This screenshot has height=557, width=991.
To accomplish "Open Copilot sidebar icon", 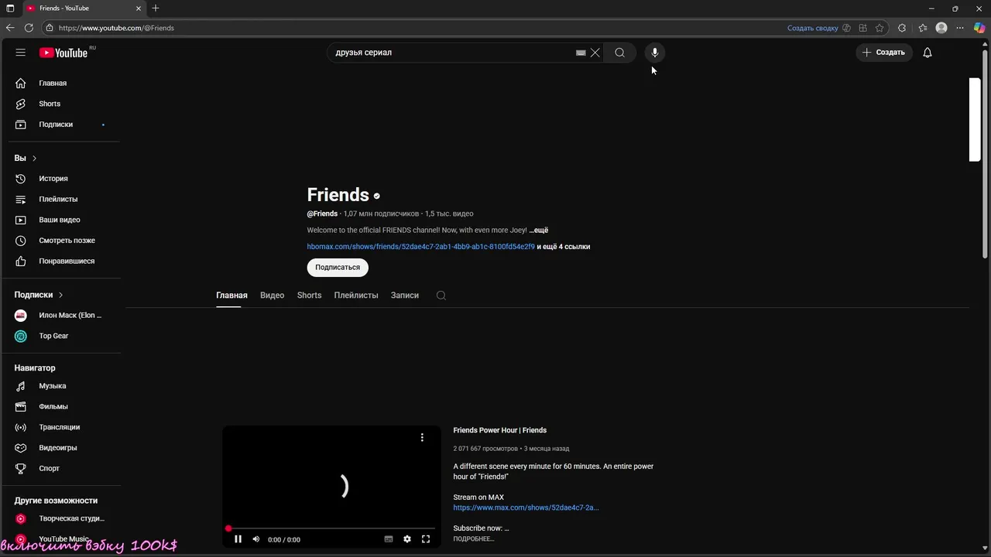I will tap(979, 28).
